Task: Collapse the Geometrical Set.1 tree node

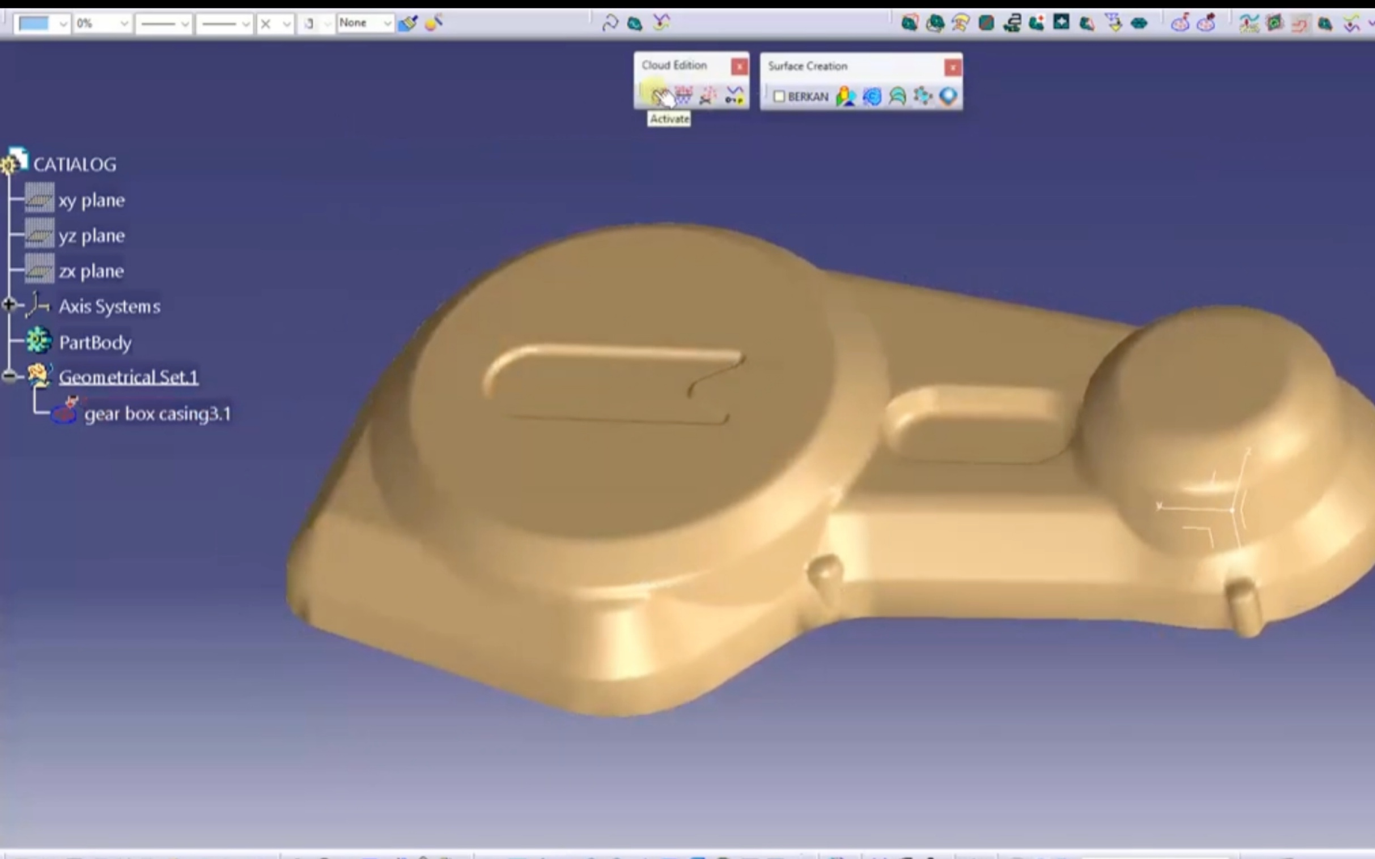Action: click(9, 376)
